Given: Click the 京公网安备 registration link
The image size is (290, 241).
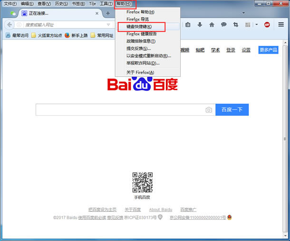Looking at the screenshot, I should click(198, 218).
